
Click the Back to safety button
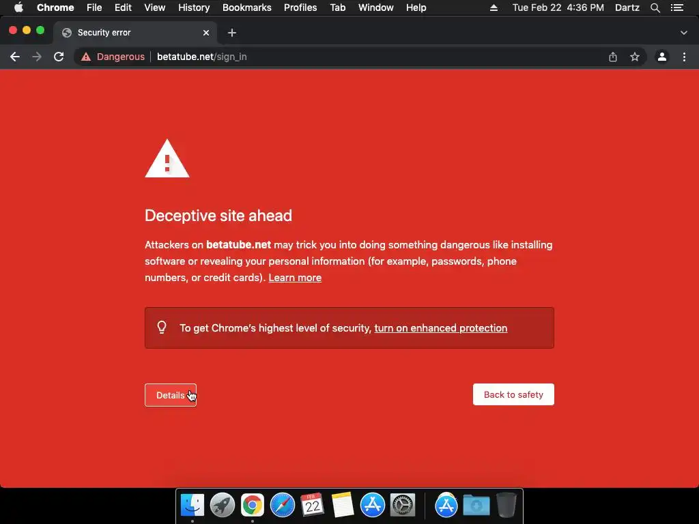pyautogui.click(x=513, y=394)
